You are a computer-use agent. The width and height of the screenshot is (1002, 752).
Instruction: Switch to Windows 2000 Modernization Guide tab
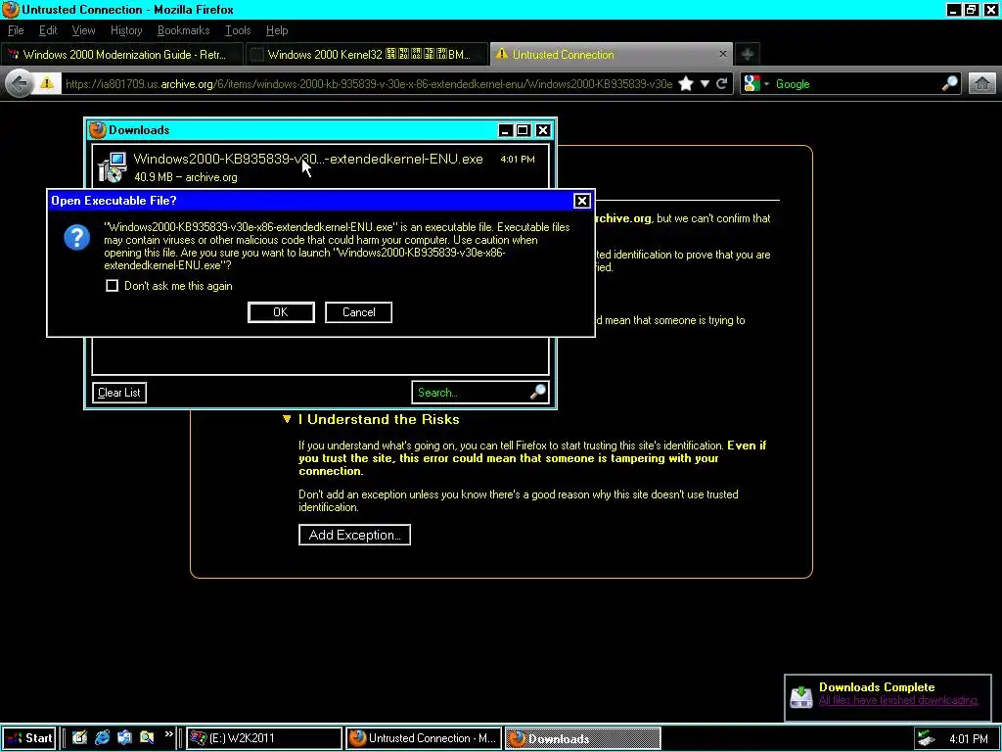coord(122,55)
